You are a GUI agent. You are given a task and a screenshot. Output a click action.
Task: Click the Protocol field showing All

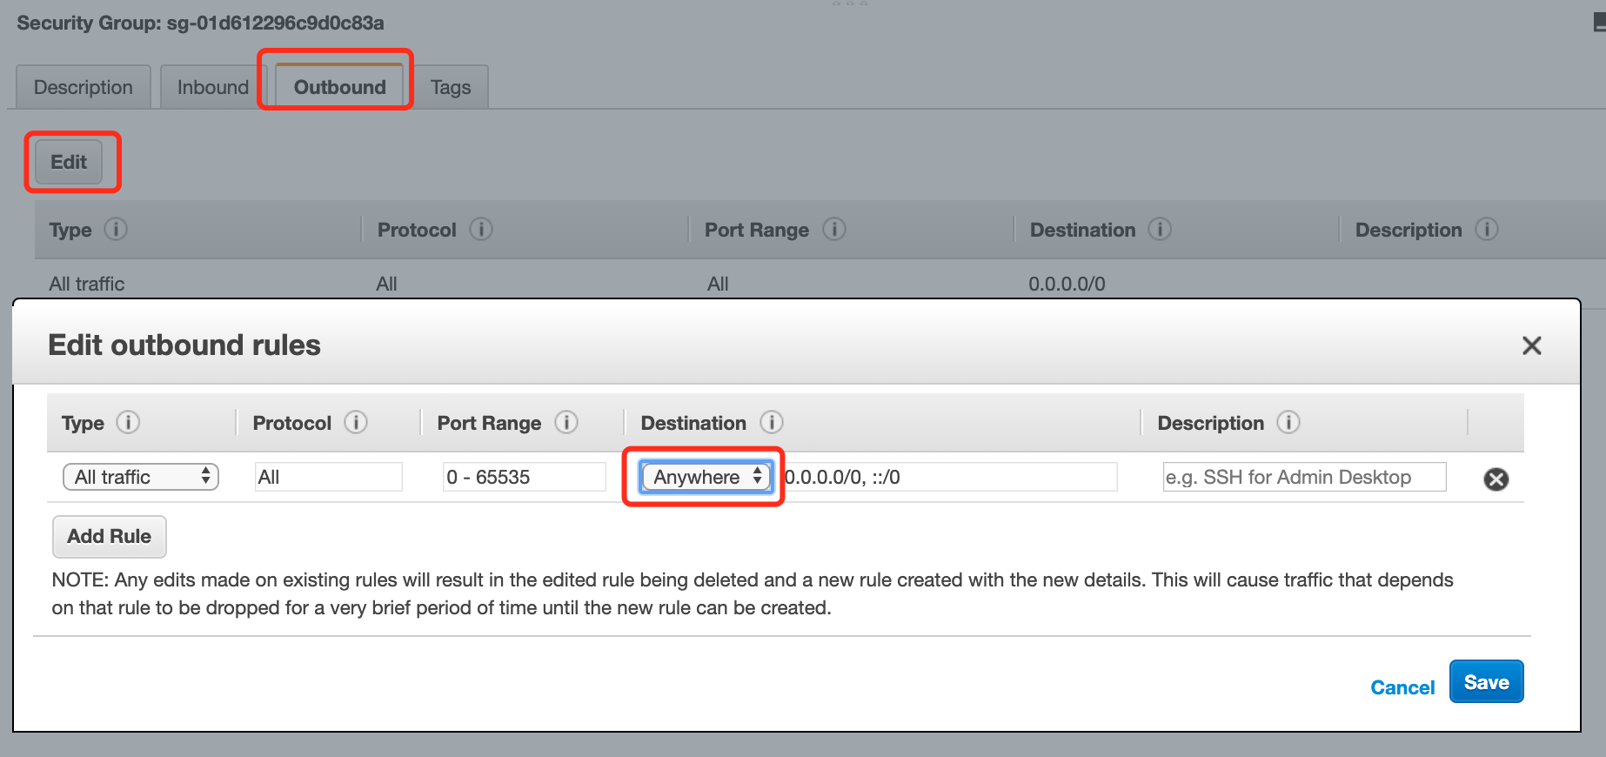tap(329, 477)
